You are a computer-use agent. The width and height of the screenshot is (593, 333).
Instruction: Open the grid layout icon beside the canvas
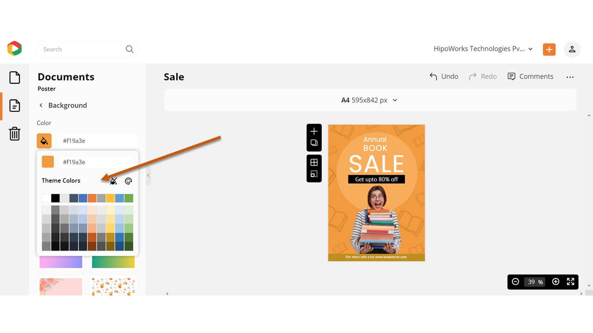coord(314,162)
